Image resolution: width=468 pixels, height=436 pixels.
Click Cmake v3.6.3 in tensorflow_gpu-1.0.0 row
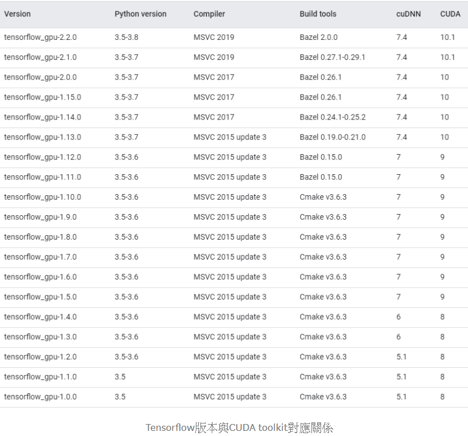(x=323, y=397)
